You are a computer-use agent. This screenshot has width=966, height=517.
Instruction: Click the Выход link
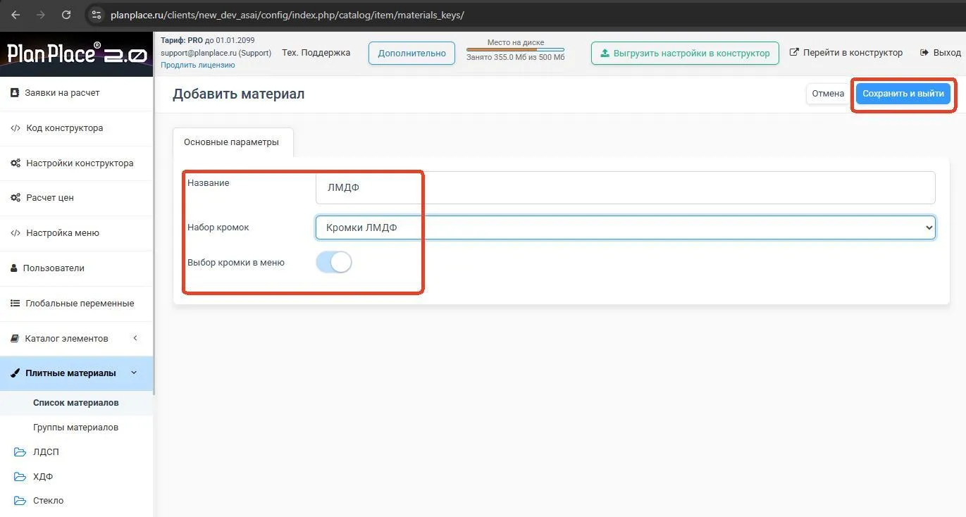pyautogui.click(x=940, y=53)
